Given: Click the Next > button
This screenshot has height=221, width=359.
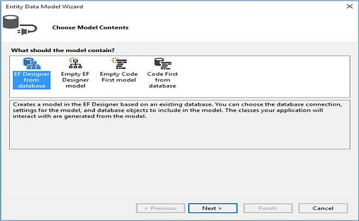Looking at the screenshot, I should tap(213, 208).
